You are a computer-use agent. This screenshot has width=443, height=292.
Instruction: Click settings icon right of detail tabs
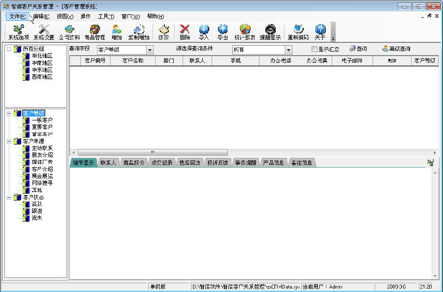point(431,163)
